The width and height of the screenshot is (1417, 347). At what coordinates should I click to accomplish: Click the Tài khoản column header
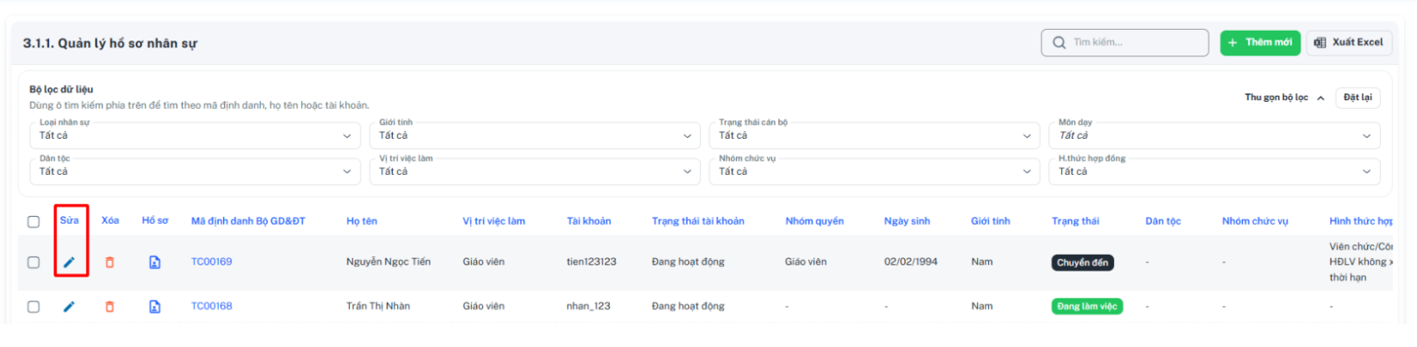589,221
